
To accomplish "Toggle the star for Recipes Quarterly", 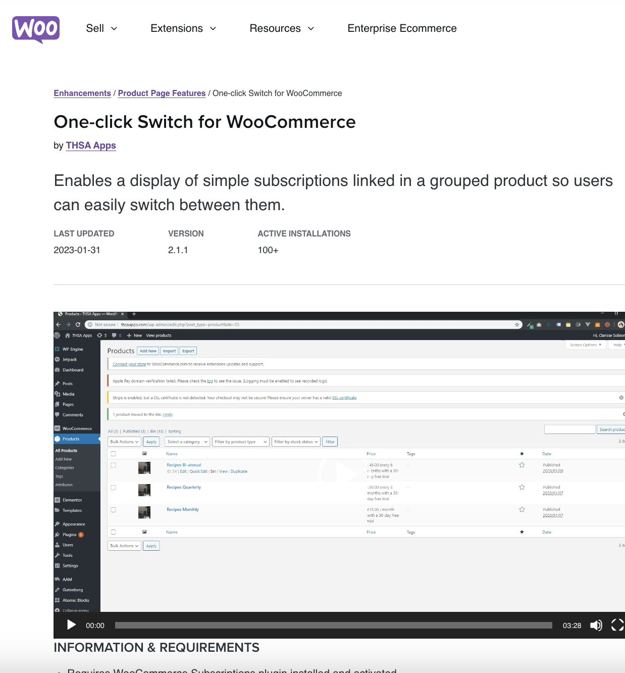I will (522, 488).
